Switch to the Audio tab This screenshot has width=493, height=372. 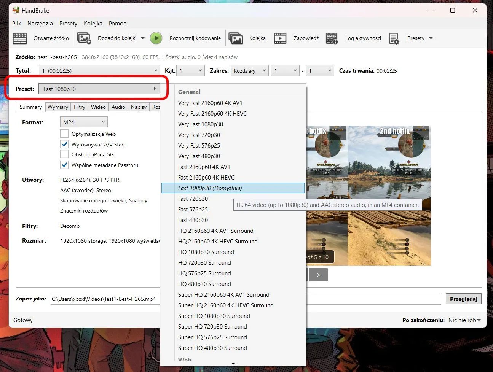118,107
